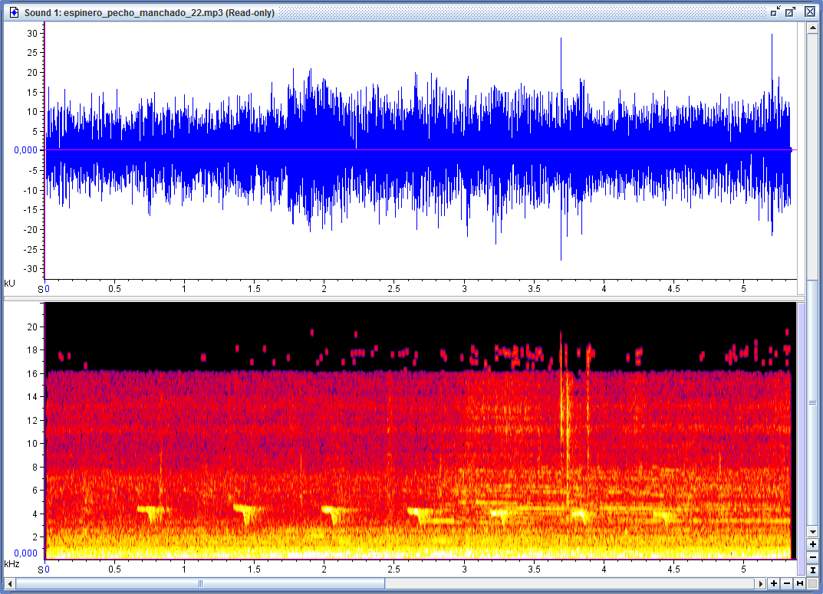This screenshot has height=594, width=823.
Task: Activate the waveform view
Action: [x=418, y=149]
